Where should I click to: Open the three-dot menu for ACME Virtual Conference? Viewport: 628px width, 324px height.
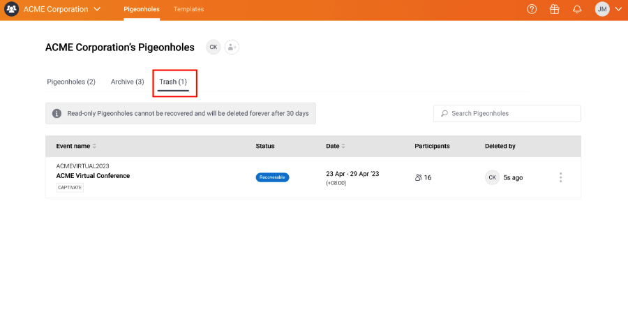(560, 177)
